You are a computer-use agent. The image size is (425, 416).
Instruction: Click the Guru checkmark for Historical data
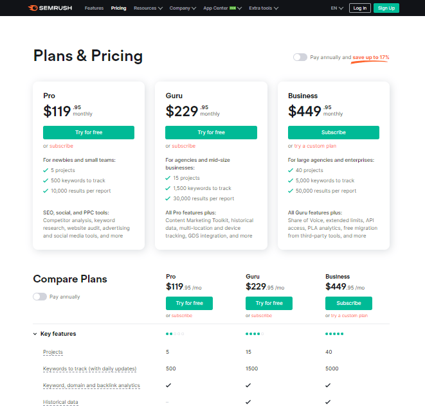pos(248,402)
